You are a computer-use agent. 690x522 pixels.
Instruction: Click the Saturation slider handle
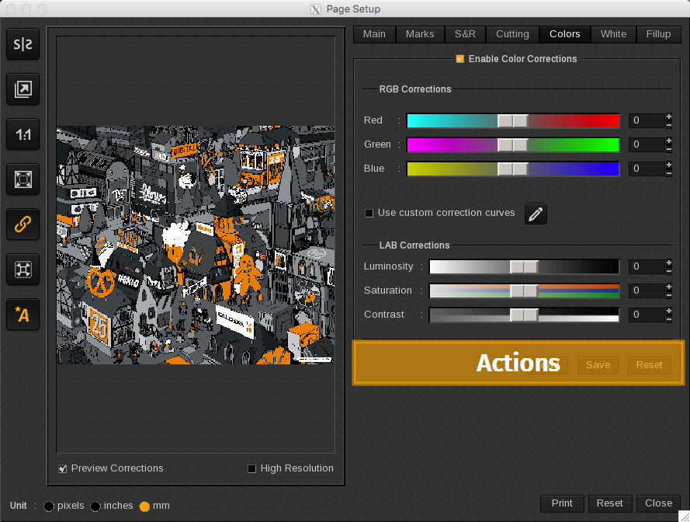(524, 291)
